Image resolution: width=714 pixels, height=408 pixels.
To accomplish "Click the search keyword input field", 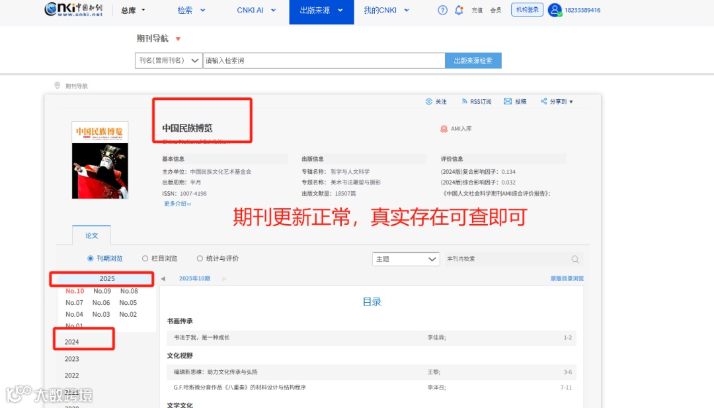I will [x=324, y=61].
